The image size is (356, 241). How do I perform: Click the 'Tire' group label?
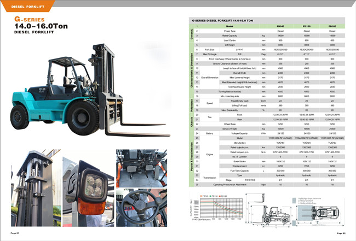click(x=210, y=117)
